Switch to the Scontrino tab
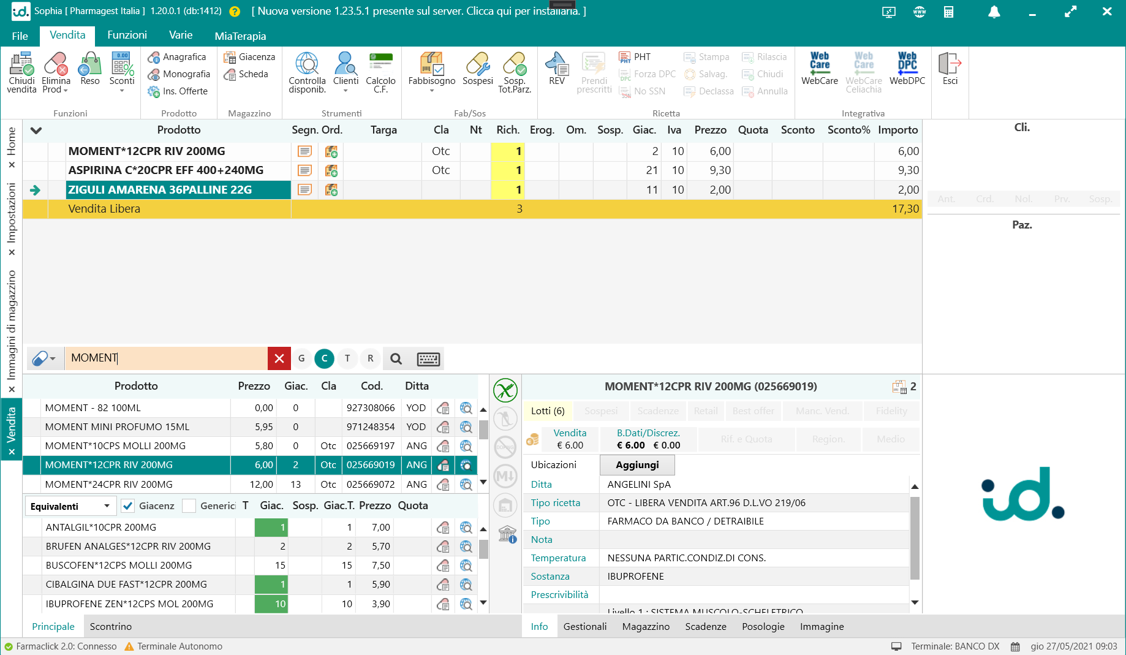 [x=110, y=627]
